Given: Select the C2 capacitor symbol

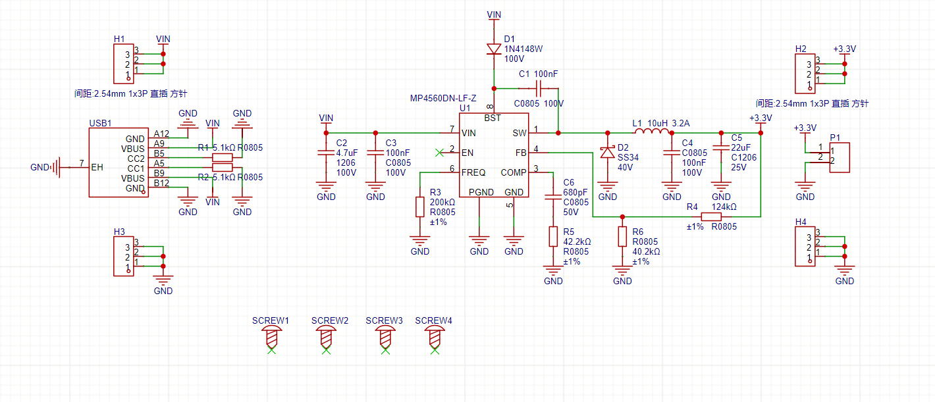Looking at the screenshot, I should 326,153.
